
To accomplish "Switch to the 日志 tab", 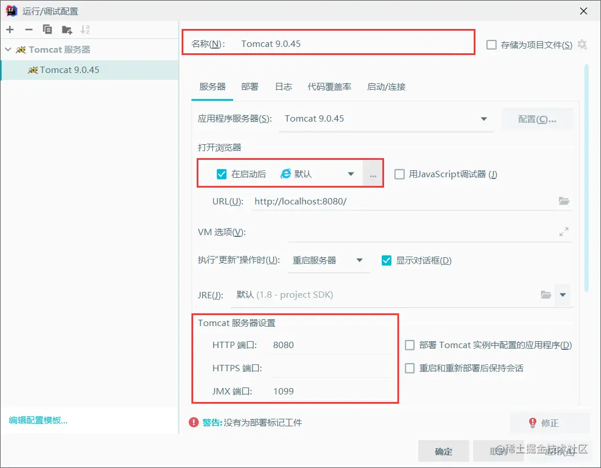I will (283, 87).
